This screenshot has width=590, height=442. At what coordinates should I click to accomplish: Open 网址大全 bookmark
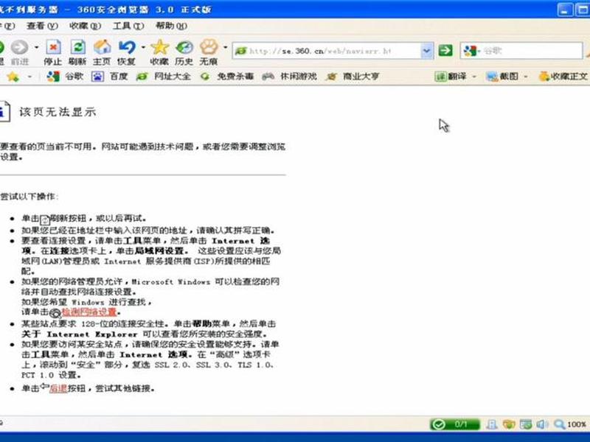click(x=164, y=77)
